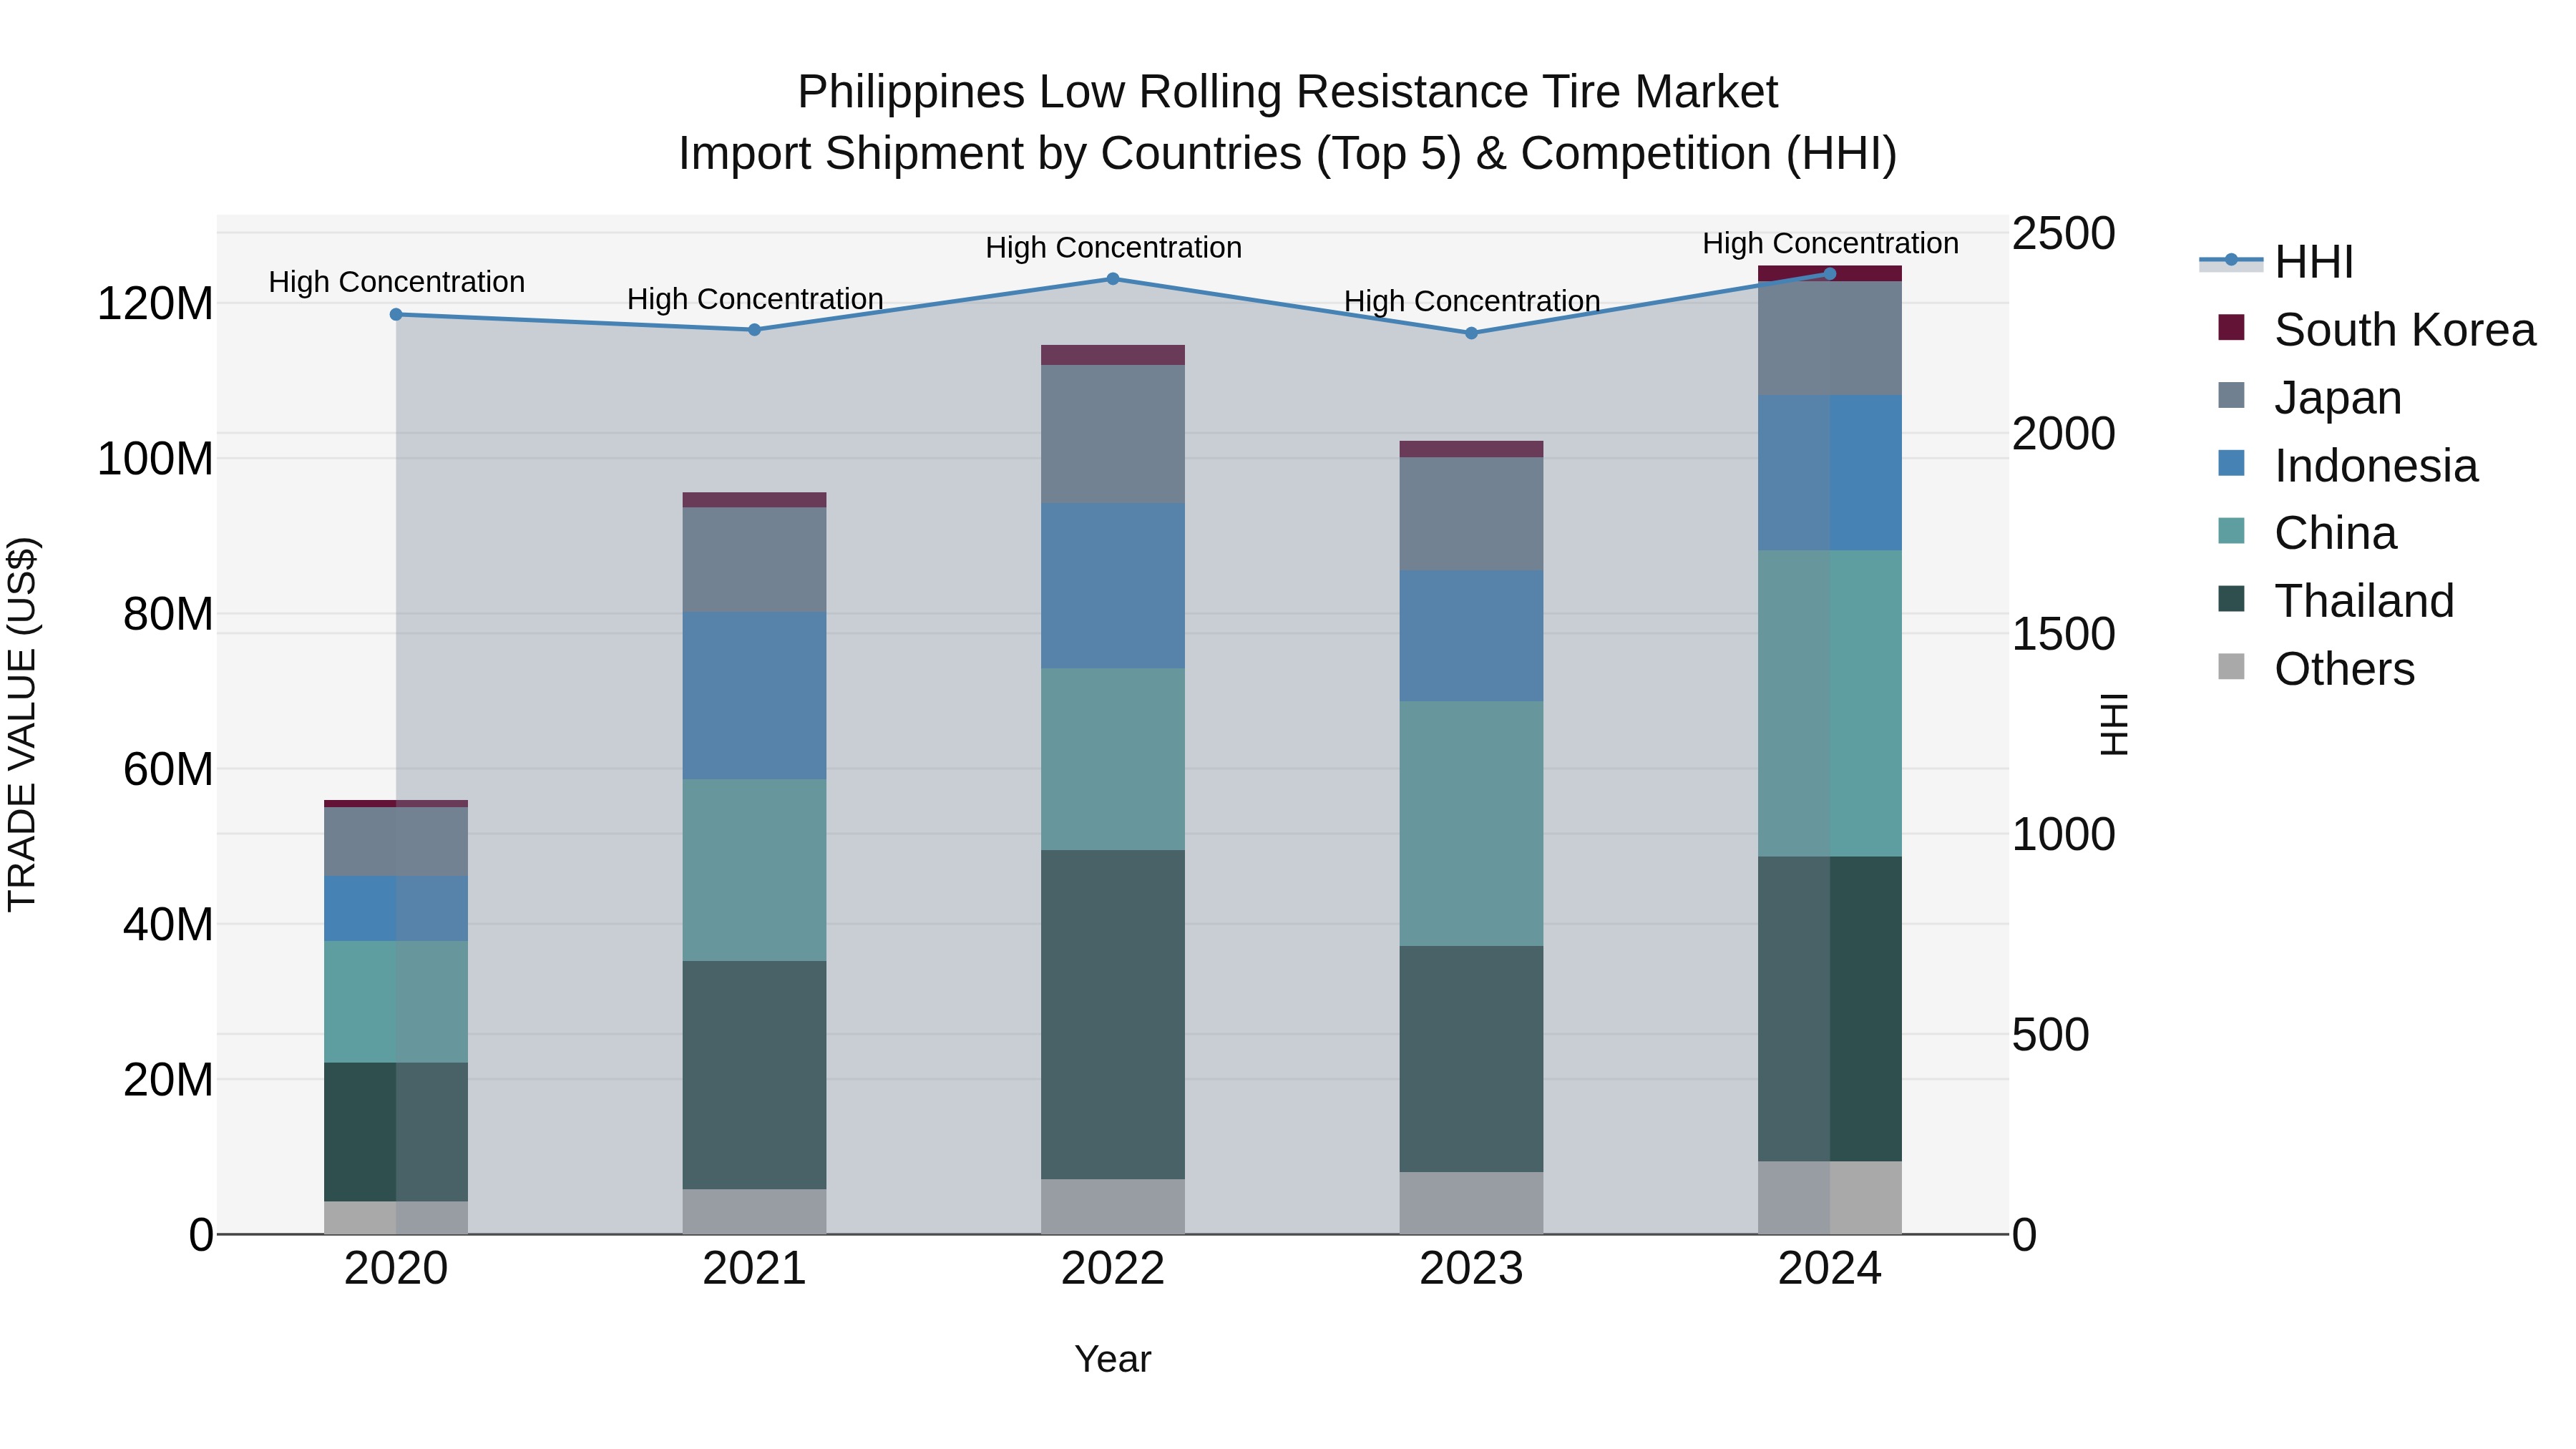Click High Concentration label above 2024
Viewport: 2576px width, 1449px height.
tap(1830, 243)
